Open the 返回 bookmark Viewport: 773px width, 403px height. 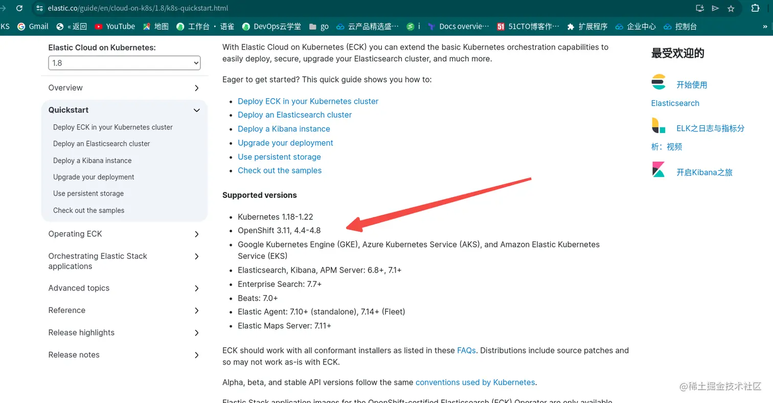click(72, 27)
